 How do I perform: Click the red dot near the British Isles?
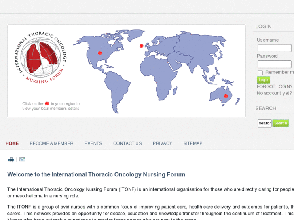[142, 46]
